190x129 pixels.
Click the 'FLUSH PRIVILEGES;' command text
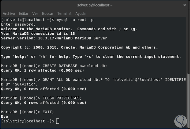[62, 98]
